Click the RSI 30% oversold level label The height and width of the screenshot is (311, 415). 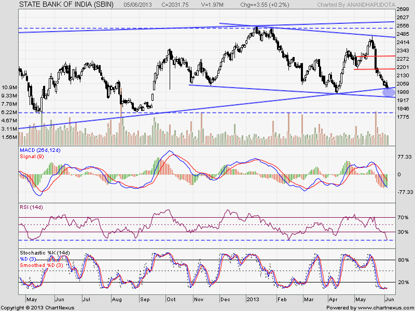point(403,232)
